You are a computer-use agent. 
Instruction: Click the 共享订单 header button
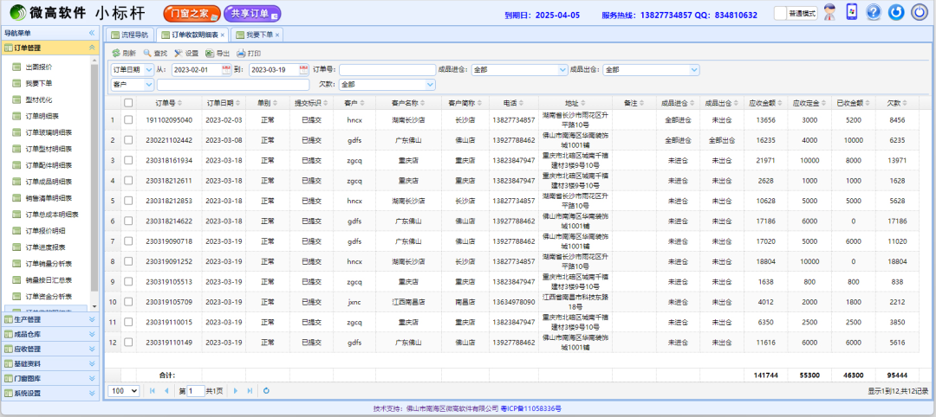coord(252,14)
